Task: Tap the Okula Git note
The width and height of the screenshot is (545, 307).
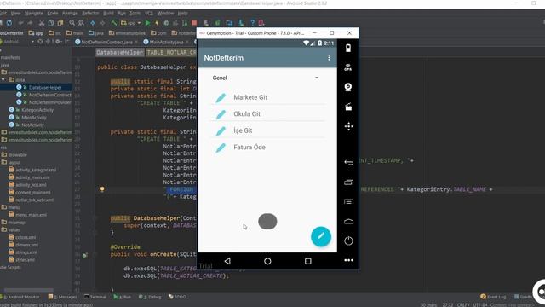Action: point(268,113)
